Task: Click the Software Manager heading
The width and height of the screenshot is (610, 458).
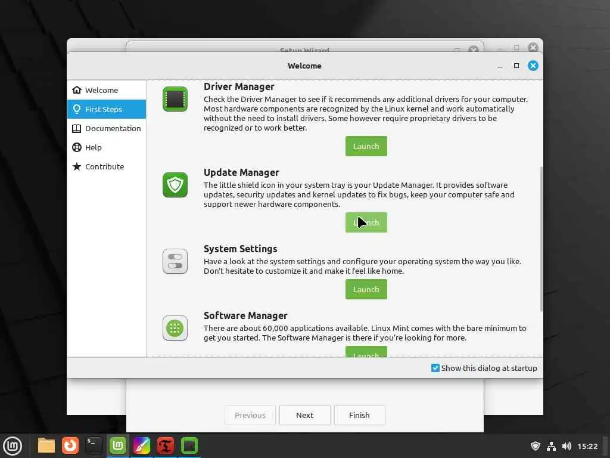Action: tap(245, 315)
